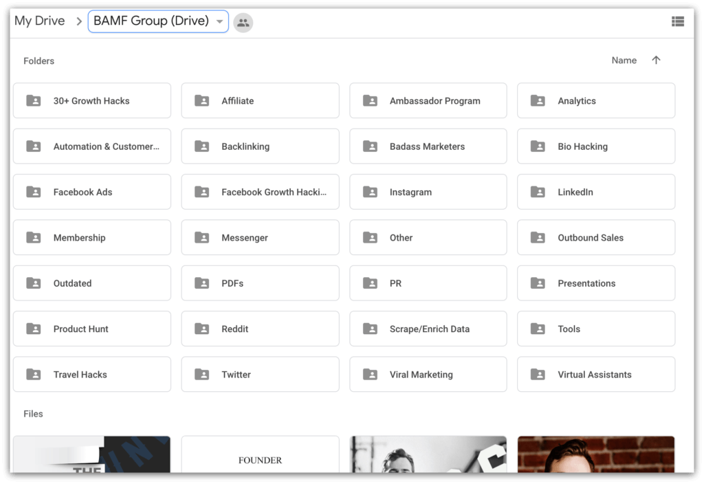
Task: Click the Outdated folder icon
Action: point(34,283)
